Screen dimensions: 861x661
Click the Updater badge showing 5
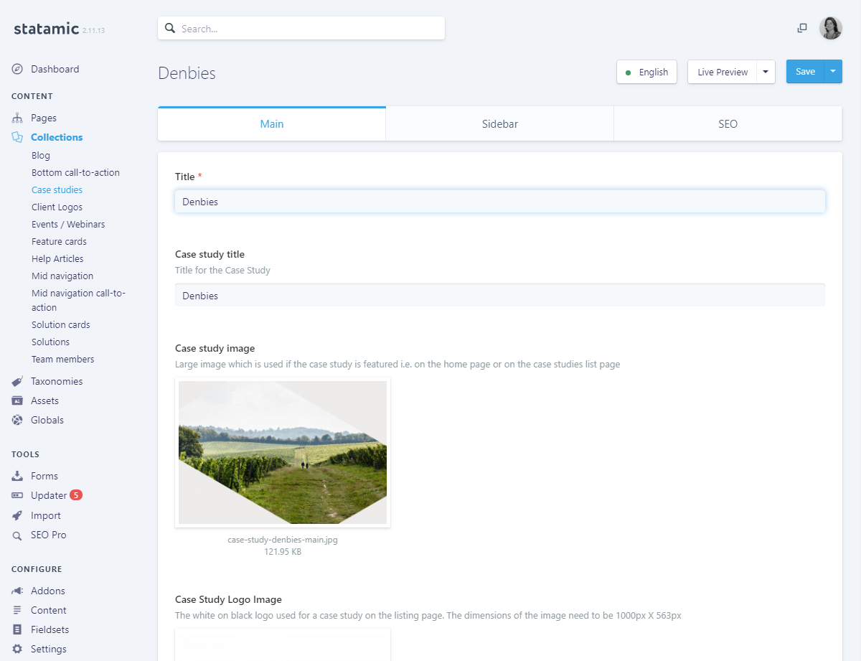76,495
